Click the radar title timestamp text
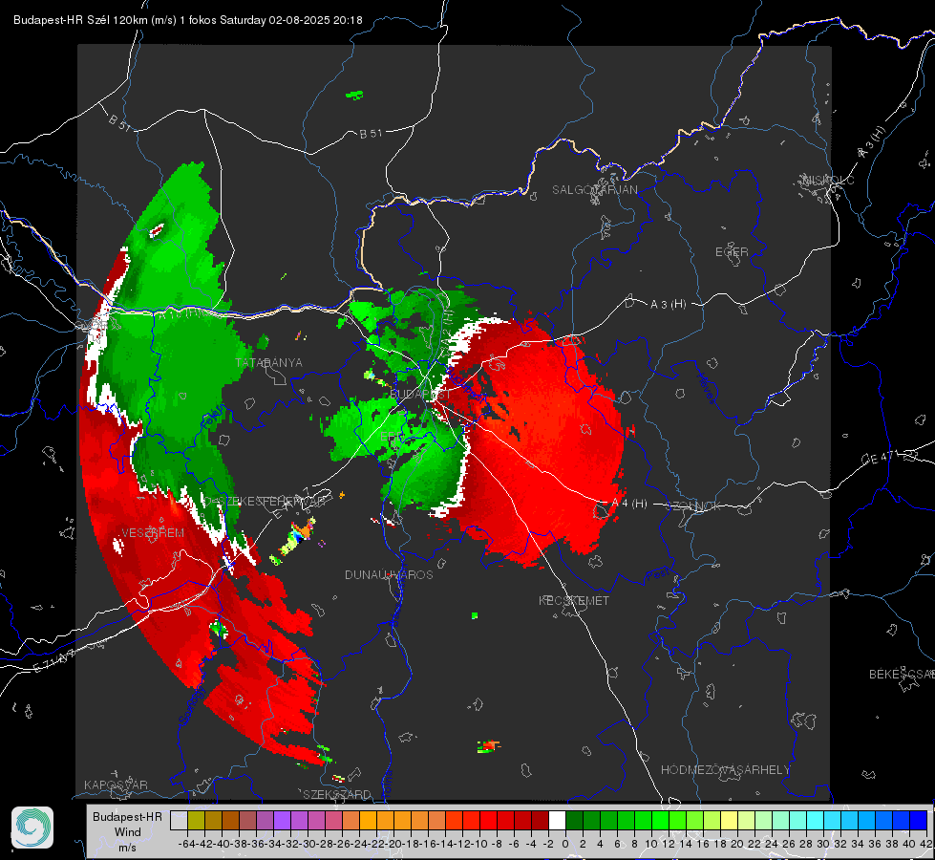Viewport: 935px width, 860px height. click(188, 20)
